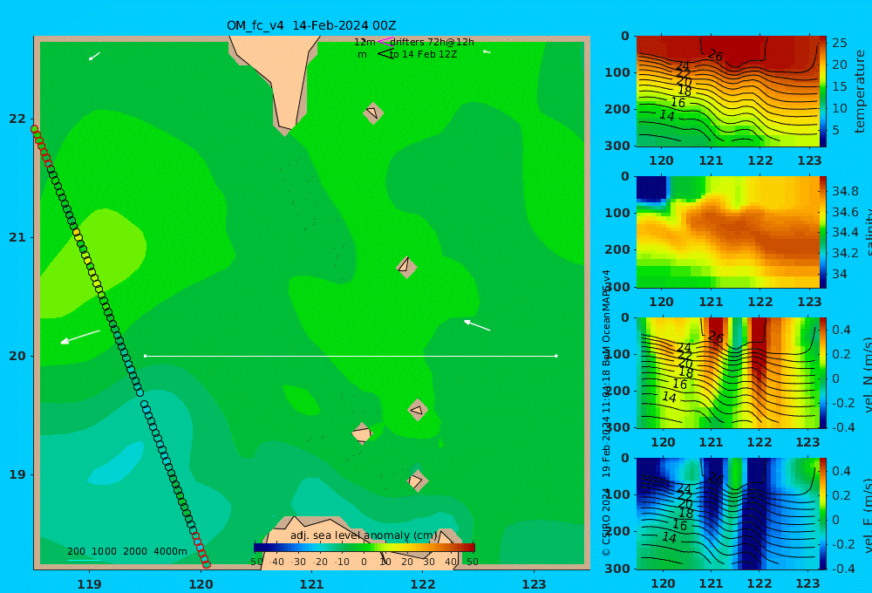Viewport: 872px width, 593px height.
Task: Open the temperature depth section panel
Action: click(728, 92)
